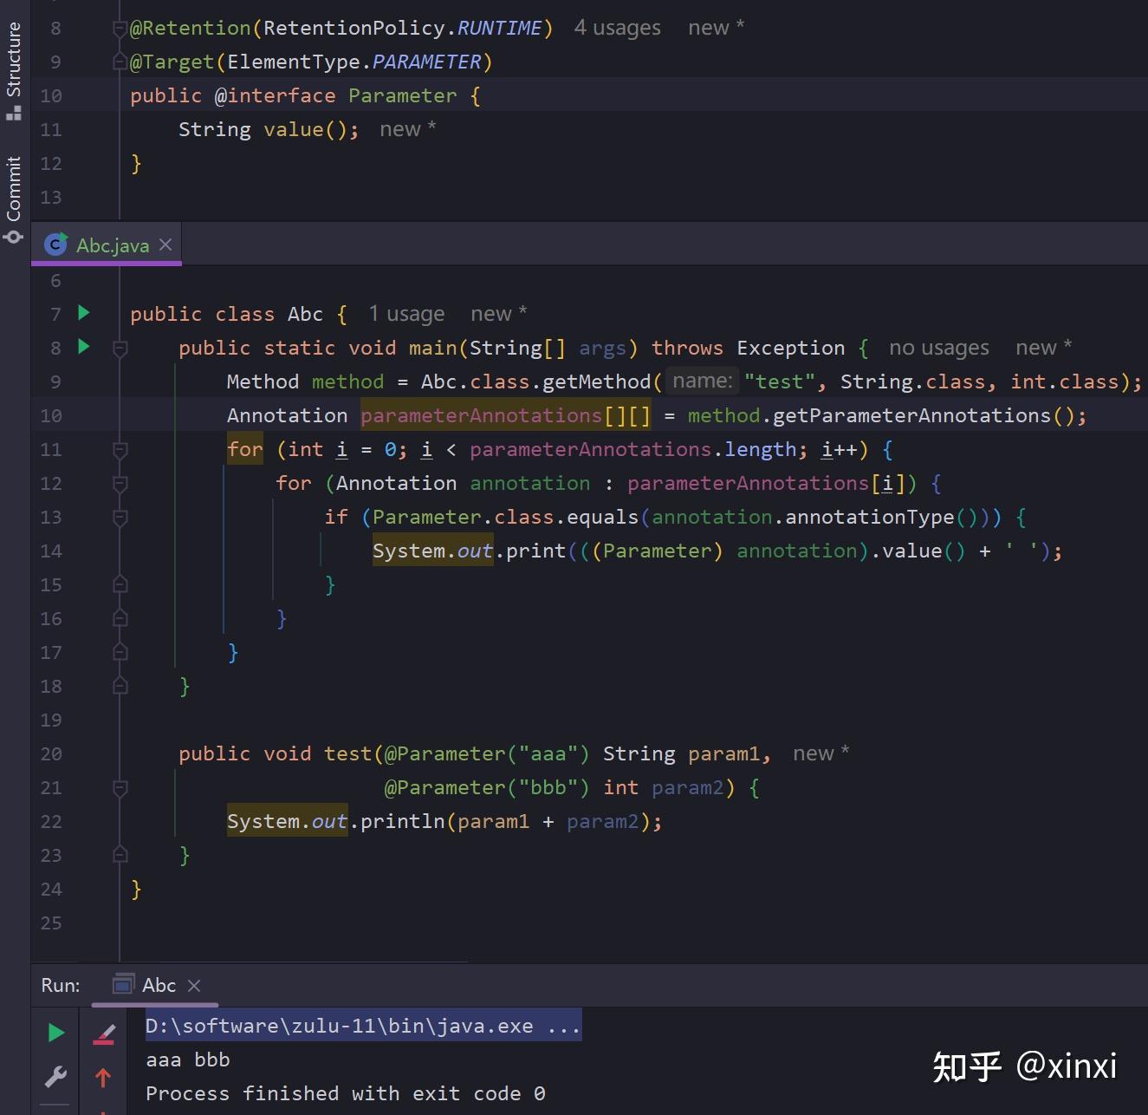Click the parameterAnnotations[][] declaration
Screen dimensions: 1148x1115
[505, 415]
